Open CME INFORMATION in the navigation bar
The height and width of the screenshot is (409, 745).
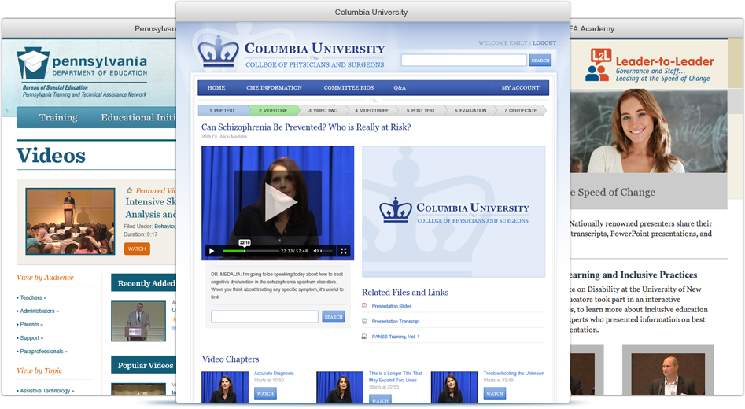(274, 88)
